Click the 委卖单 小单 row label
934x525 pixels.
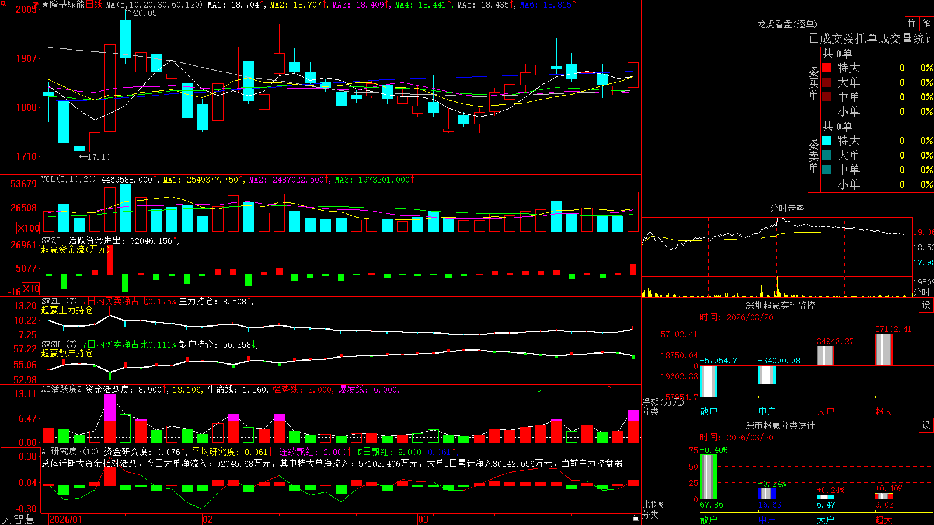[x=849, y=184]
